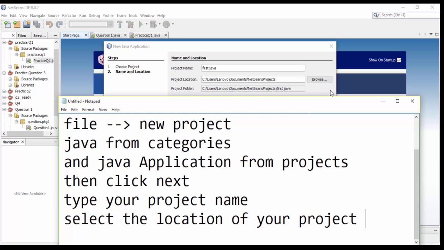The image size is (444, 250).
Task: Click the Question1.java file icon in tree
Action: 29,128
